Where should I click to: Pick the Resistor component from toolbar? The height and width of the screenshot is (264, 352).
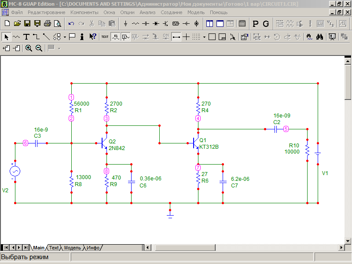136,23
